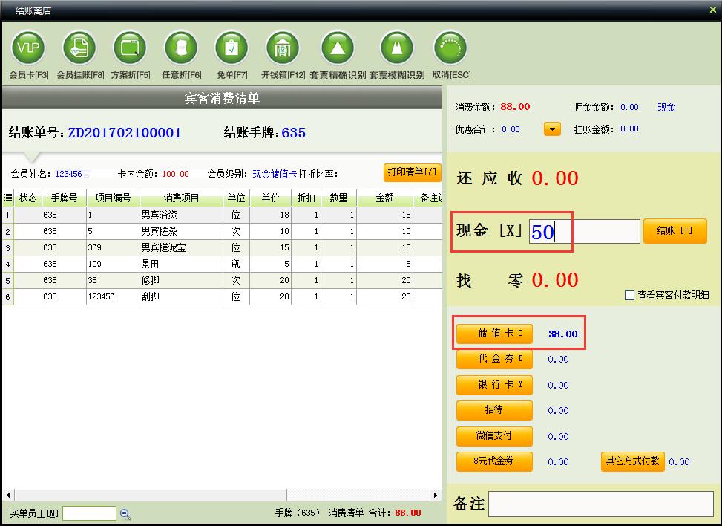Click the 折扣 column header
722x526 pixels.
306,198
